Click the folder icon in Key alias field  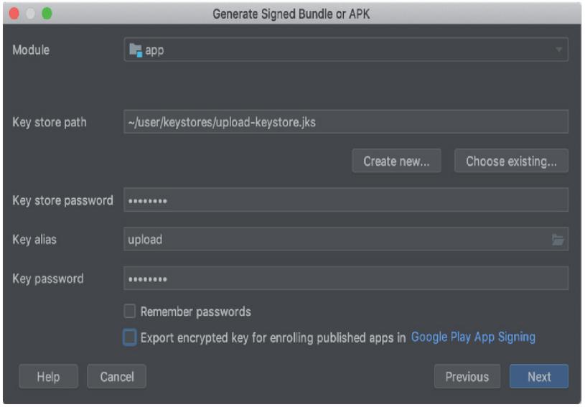(x=558, y=240)
